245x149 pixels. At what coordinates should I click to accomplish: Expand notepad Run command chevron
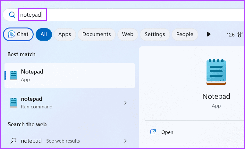(x=125, y=103)
